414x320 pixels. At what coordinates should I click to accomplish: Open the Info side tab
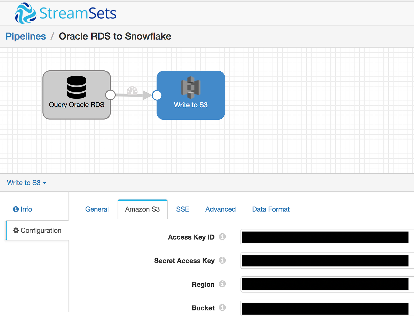click(23, 209)
